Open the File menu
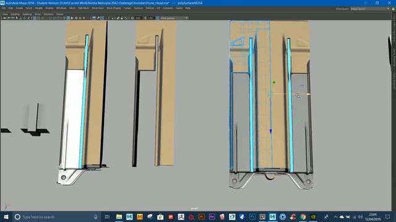 click(x=4, y=8)
